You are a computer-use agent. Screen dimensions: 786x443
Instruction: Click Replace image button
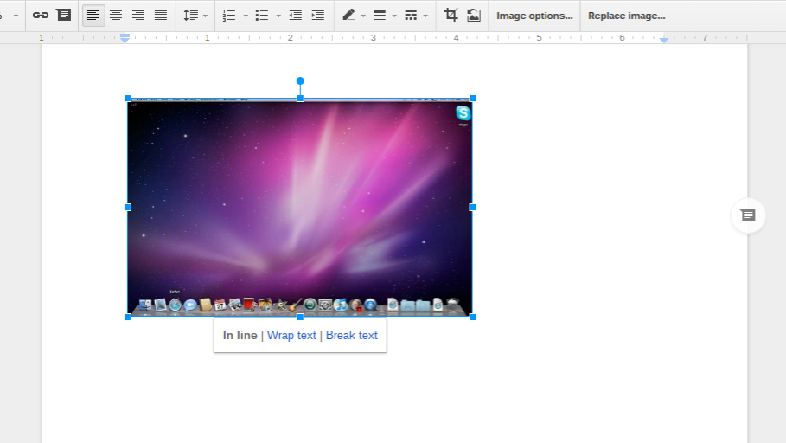coord(627,16)
